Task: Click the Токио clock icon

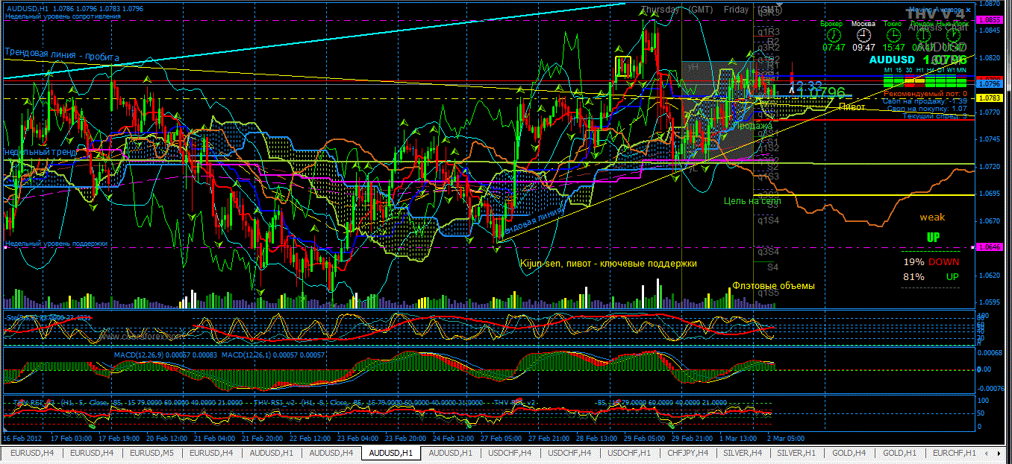Action: point(893,34)
